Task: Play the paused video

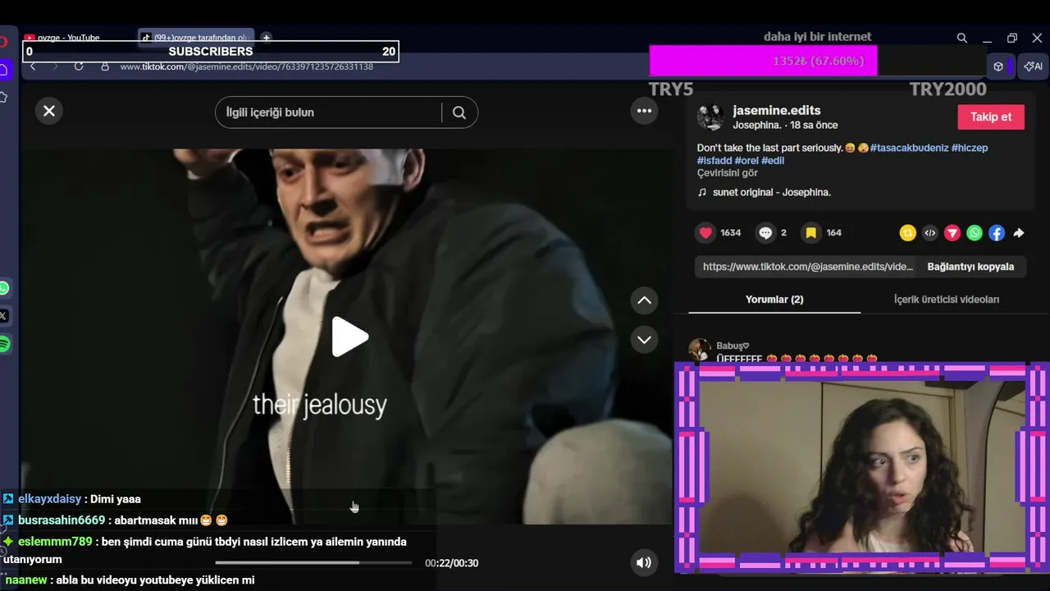Action: click(x=349, y=337)
